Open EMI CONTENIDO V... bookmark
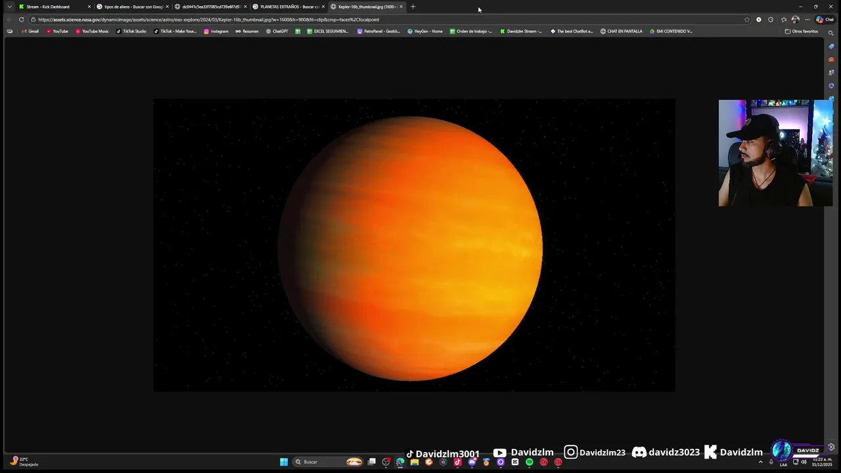The height and width of the screenshot is (473, 841). [671, 31]
